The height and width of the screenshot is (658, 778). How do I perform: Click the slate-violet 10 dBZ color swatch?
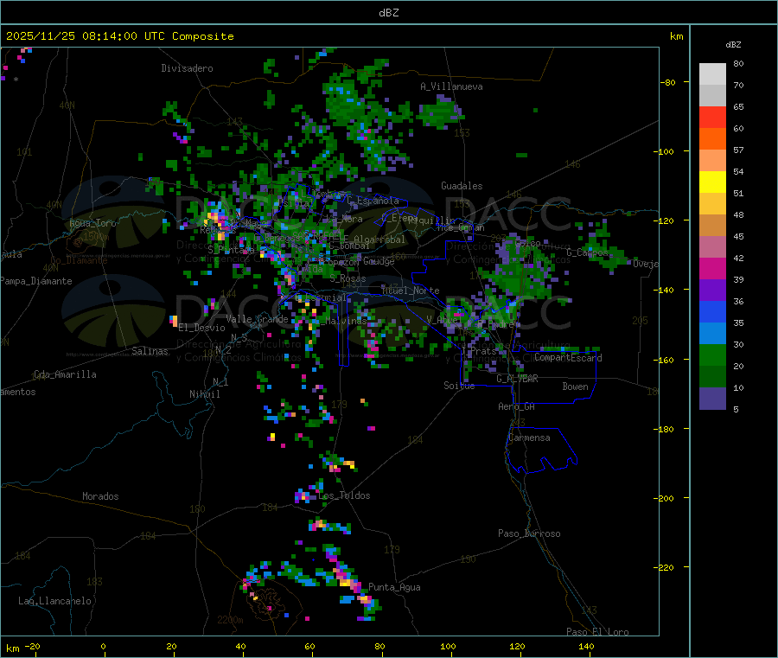712,398
